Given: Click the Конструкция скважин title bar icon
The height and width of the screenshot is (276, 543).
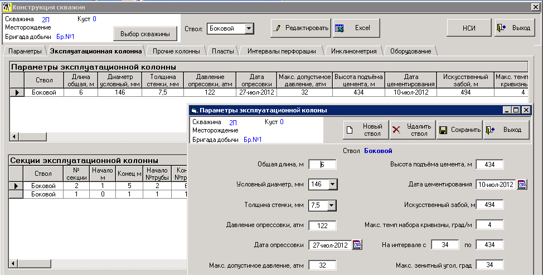Looking at the screenshot, I should [7, 7].
